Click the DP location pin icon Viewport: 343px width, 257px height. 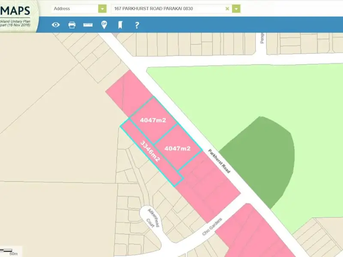(104, 25)
